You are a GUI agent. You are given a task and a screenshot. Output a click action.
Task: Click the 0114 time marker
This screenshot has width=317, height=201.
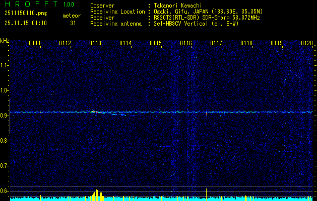[x=125, y=43]
